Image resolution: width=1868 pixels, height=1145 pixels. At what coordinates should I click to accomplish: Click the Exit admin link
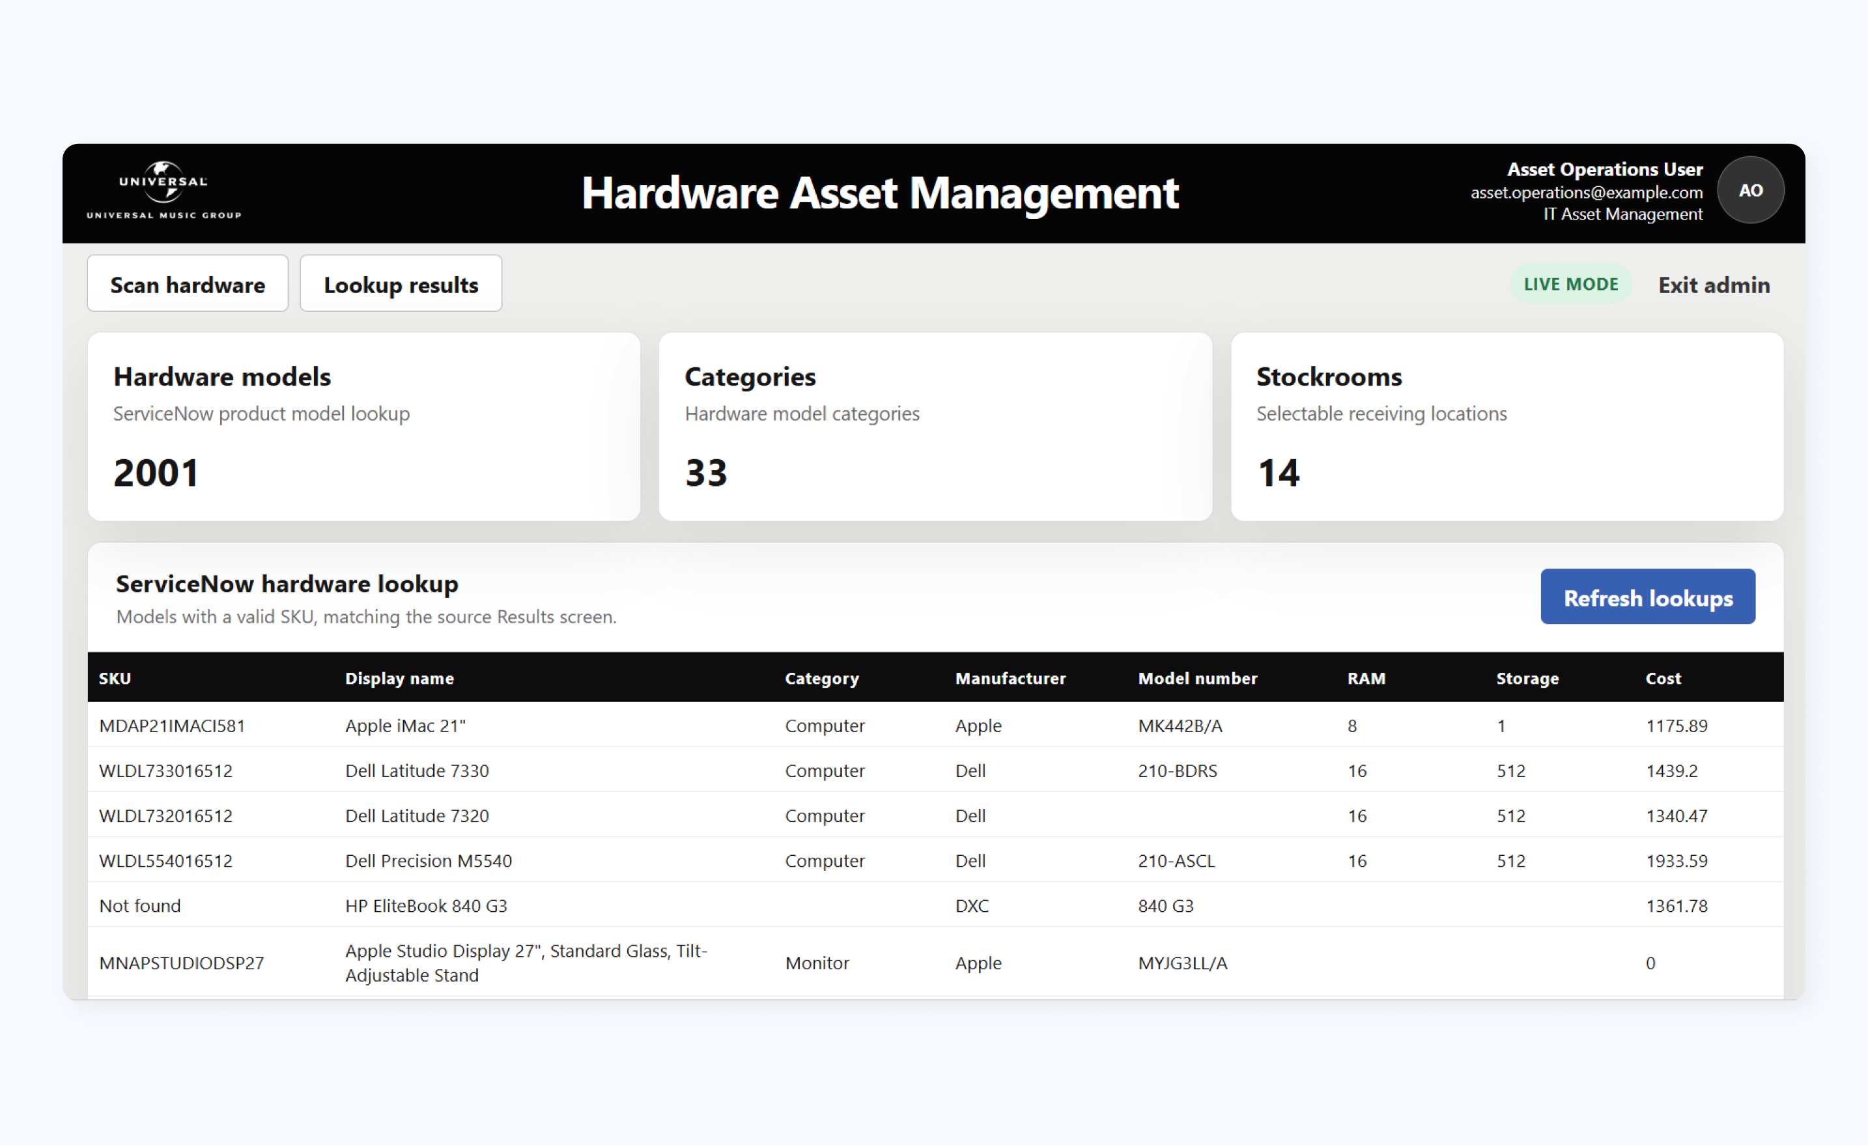[x=1714, y=285]
